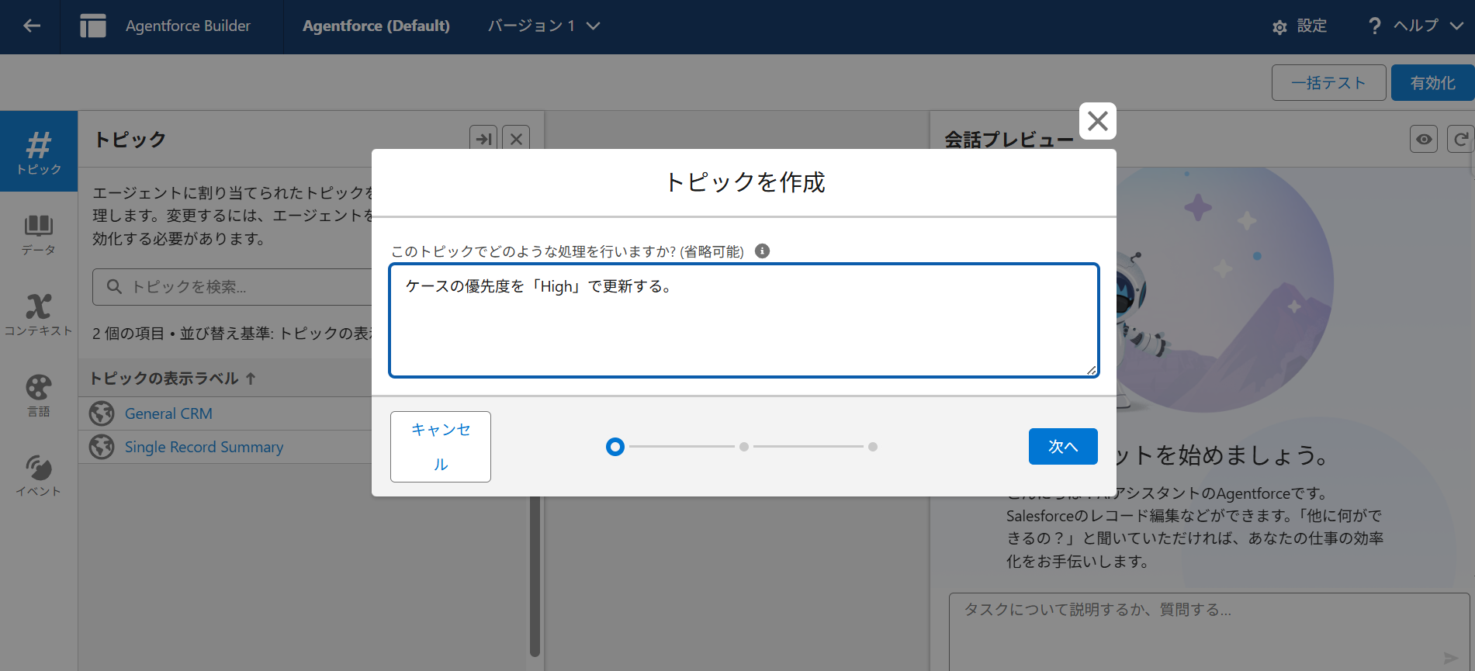Collapse the topic panel arrow icon
The height and width of the screenshot is (671, 1475).
484,139
